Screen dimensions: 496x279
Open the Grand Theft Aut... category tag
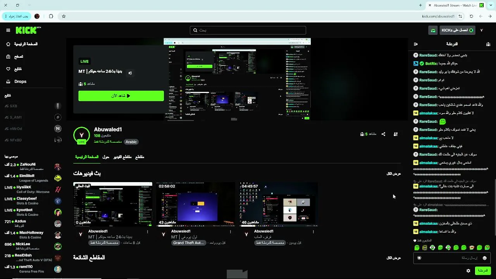(x=188, y=243)
